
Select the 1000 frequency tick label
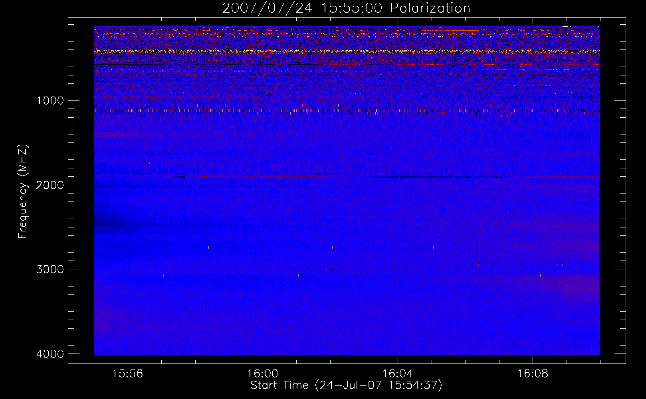pos(50,101)
